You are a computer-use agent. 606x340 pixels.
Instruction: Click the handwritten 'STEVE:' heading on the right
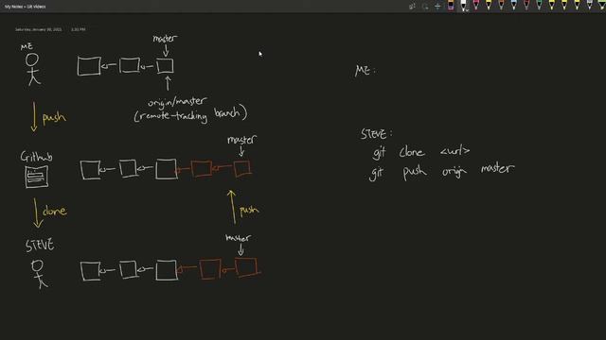coord(377,134)
